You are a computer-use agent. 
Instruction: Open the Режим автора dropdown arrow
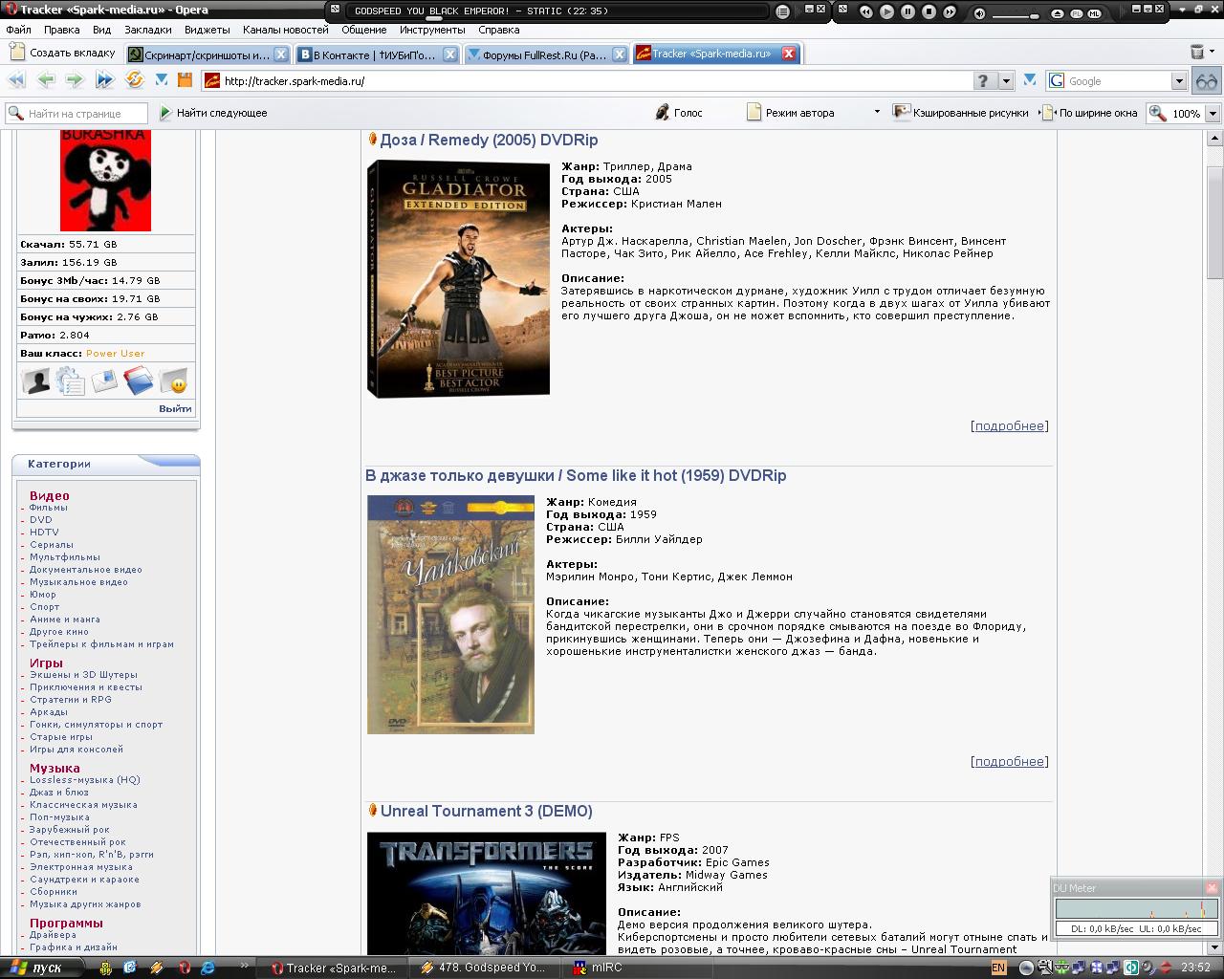[877, 113]
